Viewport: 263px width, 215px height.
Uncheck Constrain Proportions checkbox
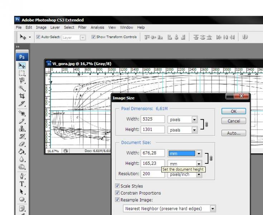tap(117, 193)
